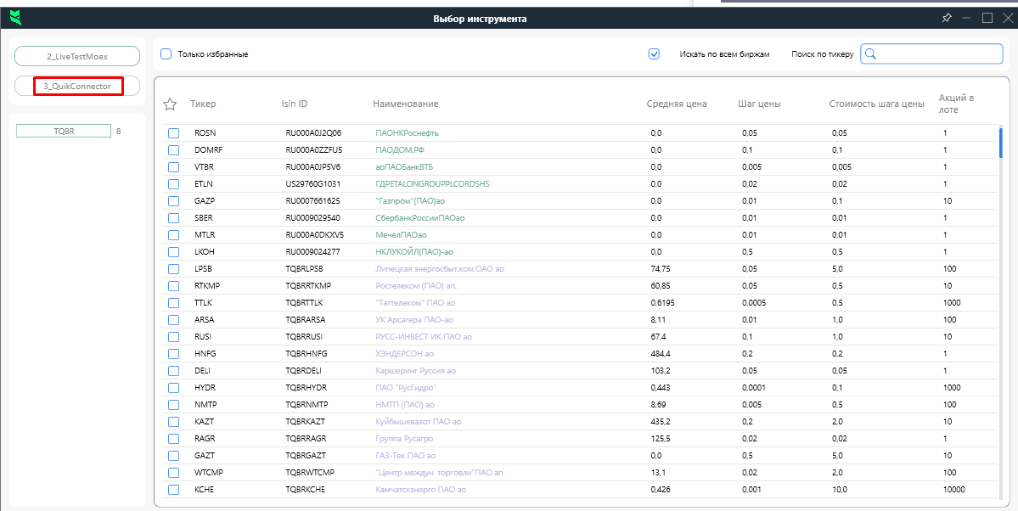1018x511 pixels.
Task: Check the GAZP row checkbox
Action: 173,201
